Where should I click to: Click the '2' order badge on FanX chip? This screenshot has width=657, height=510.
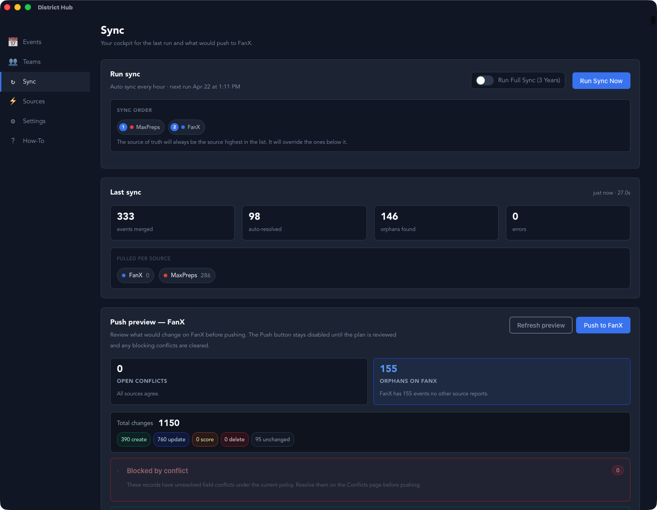(174, 127)
